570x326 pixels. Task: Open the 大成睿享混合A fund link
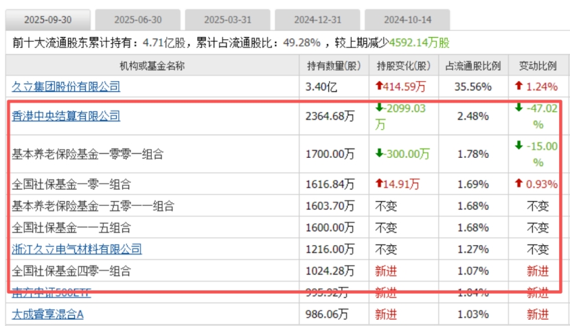(x=47, y=314)
